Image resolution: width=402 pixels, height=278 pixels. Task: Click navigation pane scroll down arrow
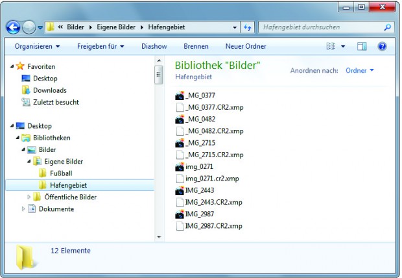(x=159, y=236)
